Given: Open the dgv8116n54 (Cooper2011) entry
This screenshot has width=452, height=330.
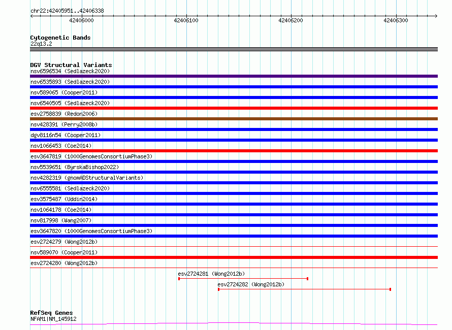Looking at the screenshot, I should pos(66,135).
